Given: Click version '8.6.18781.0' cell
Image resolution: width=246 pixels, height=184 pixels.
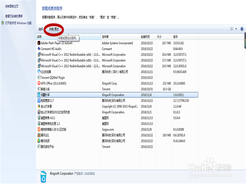Looking at the screenshot, I should pyautogui.click(x=179, y=135).
